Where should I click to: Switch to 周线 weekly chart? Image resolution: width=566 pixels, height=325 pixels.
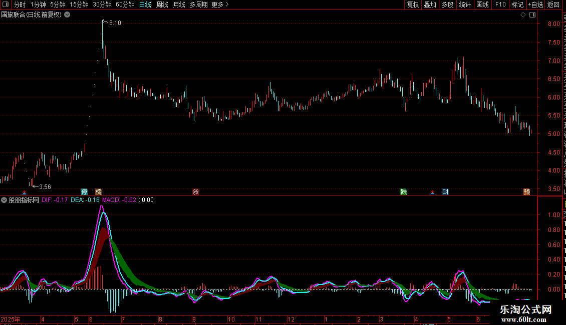[x=162, y=4]
